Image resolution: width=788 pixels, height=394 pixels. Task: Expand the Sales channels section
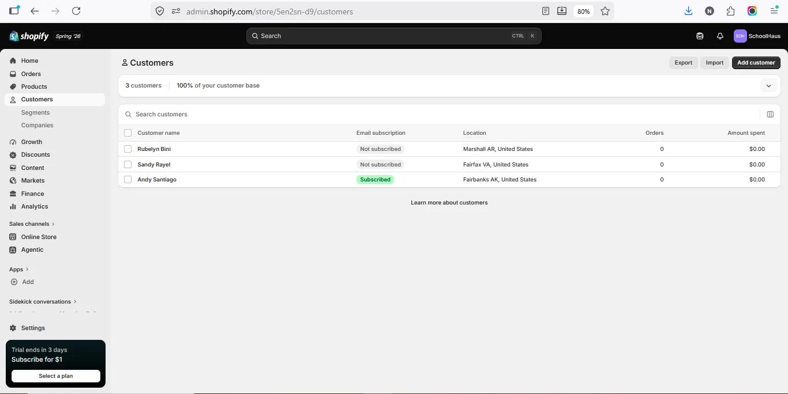(x=32, y=223)
